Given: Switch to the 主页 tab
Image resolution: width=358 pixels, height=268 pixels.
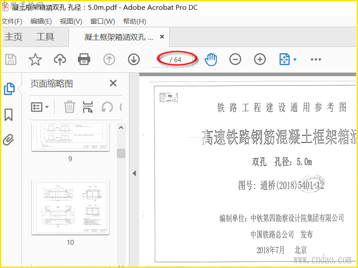Looking at the screenshot, I should click(13, 37).
